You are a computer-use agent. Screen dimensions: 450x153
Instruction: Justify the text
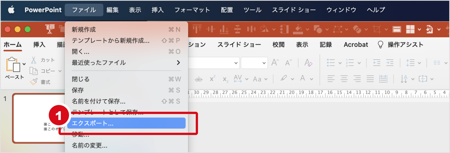[370, 79]
